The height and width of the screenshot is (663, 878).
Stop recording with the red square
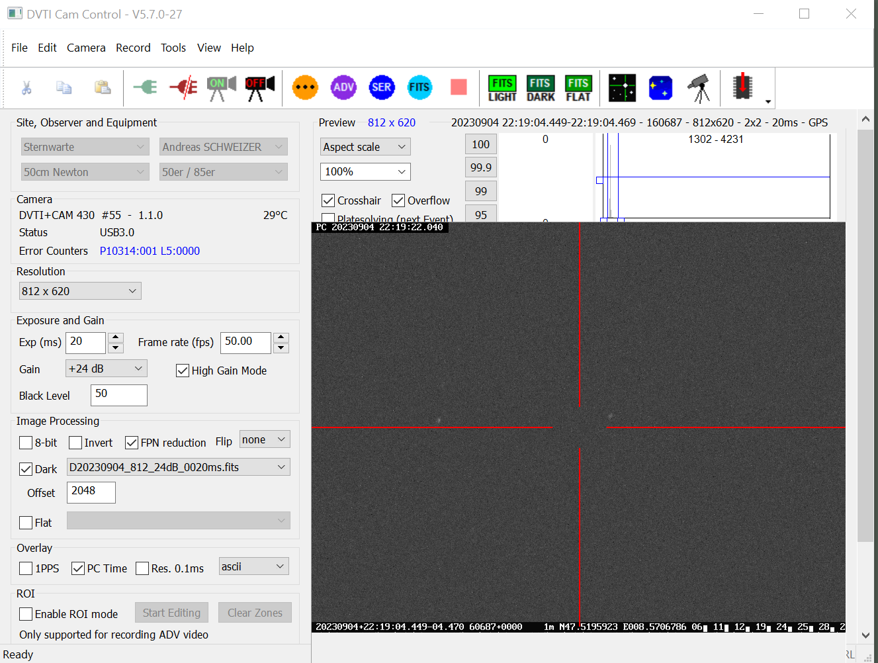[459, 87]
